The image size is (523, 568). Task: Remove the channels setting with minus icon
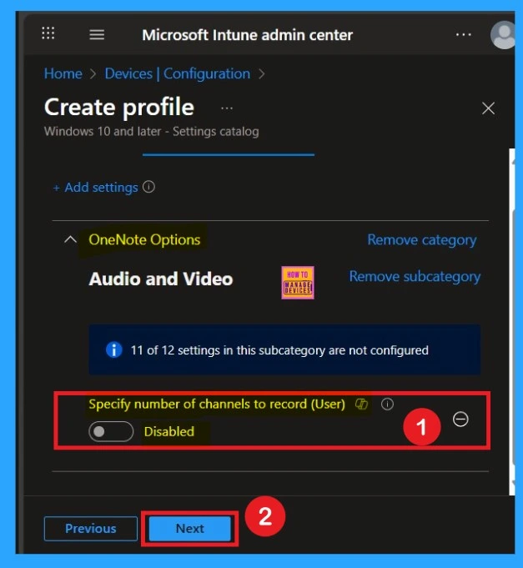pyautogui.click(x=460, y=420)
